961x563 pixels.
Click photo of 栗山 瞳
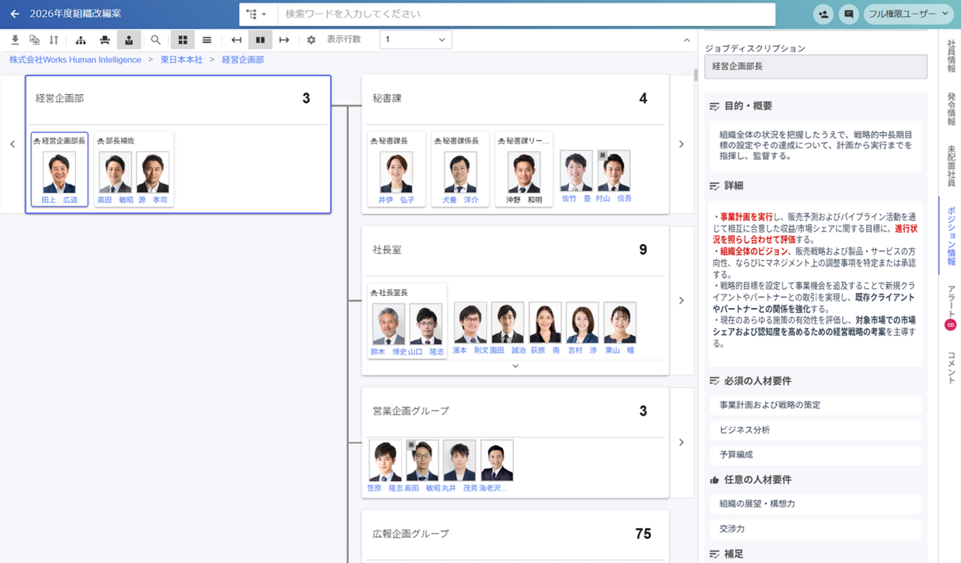click(620, 323)
